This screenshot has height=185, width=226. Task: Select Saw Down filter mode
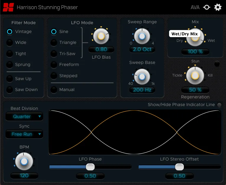tap(10, 90)
